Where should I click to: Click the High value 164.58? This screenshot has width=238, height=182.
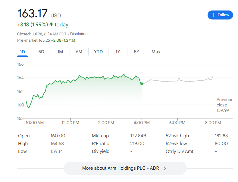57,144
